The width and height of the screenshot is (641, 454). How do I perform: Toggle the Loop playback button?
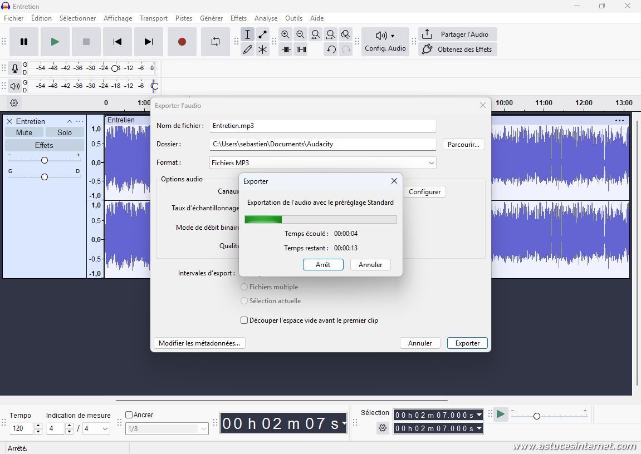pyautogui.click(x=216, y=42)
